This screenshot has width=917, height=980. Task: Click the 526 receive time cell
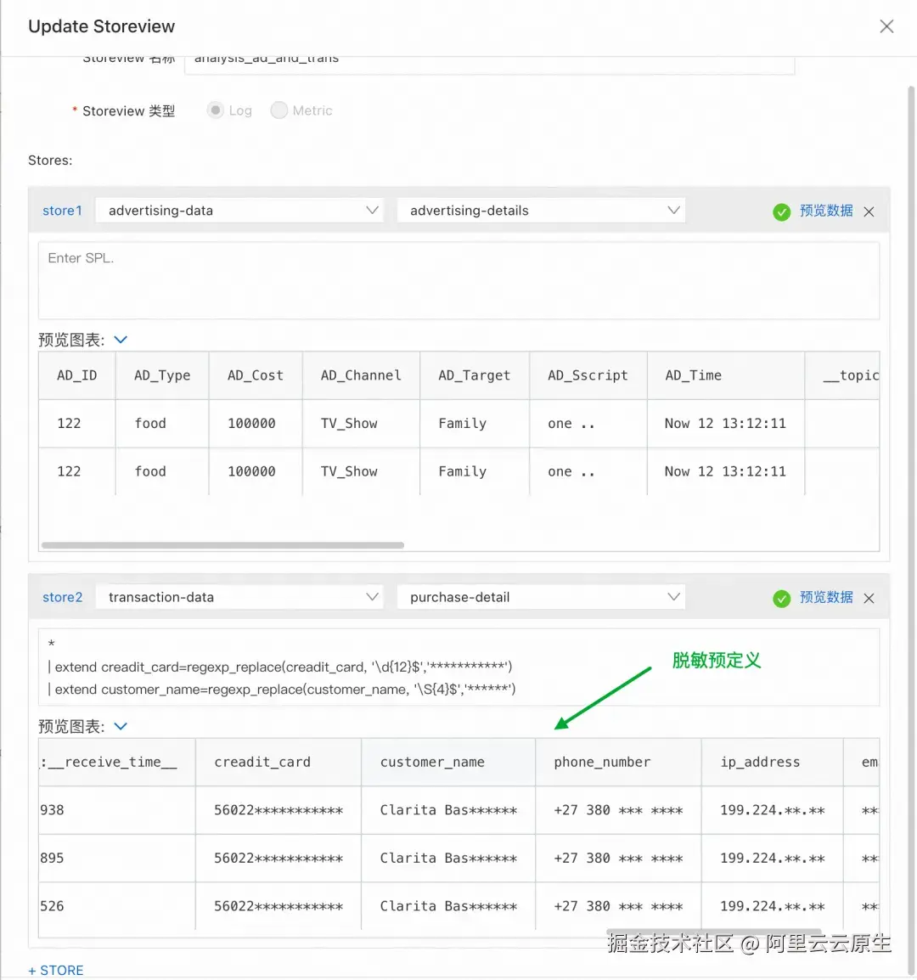pos(117,906)
